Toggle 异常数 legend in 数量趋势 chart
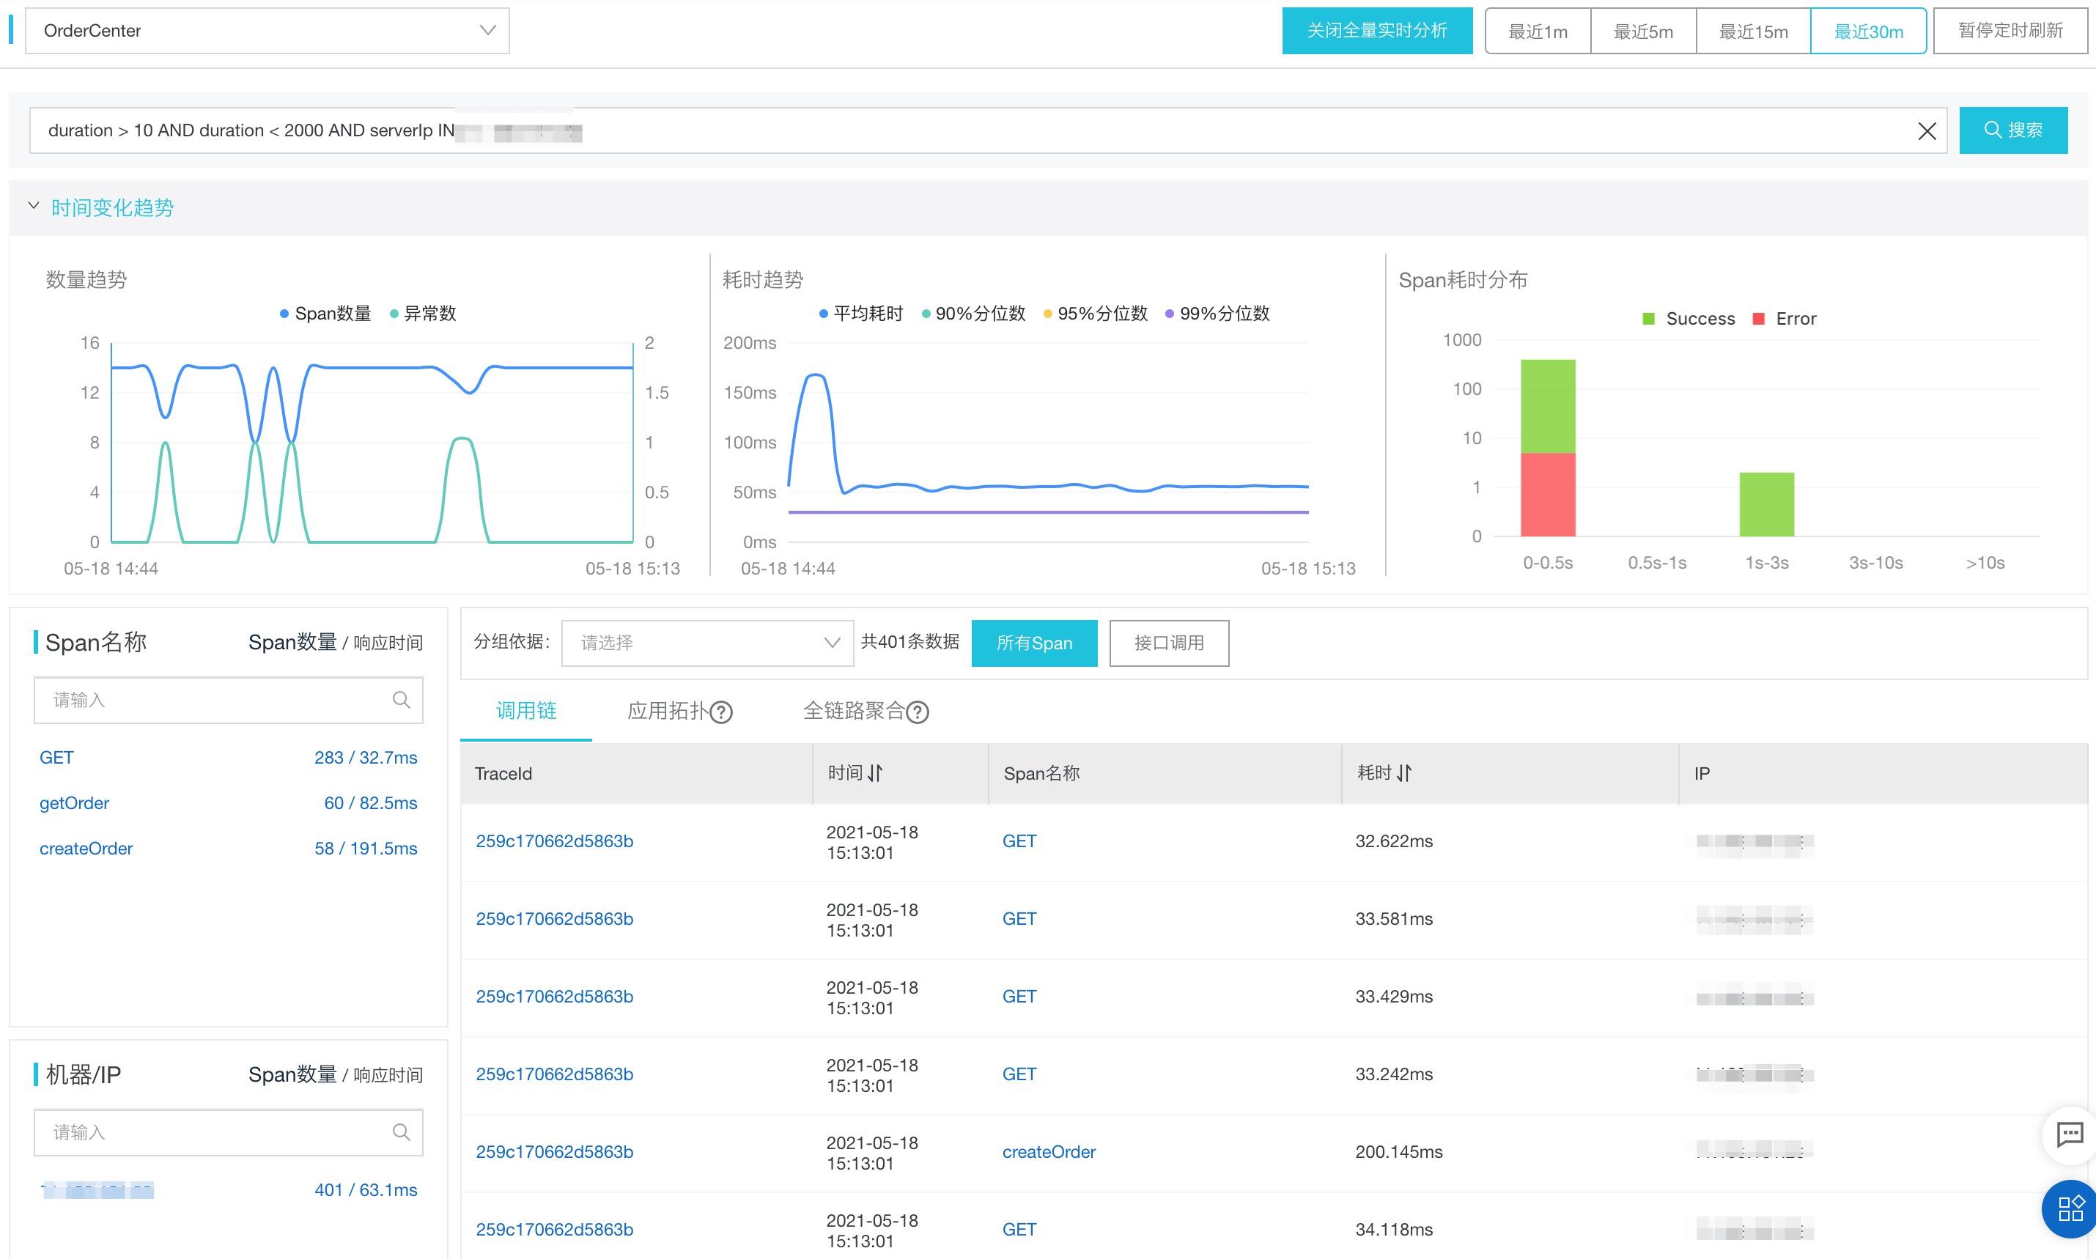This screenshot has width=2096, height=1259. pyautogui.click(x=422, y=314)
